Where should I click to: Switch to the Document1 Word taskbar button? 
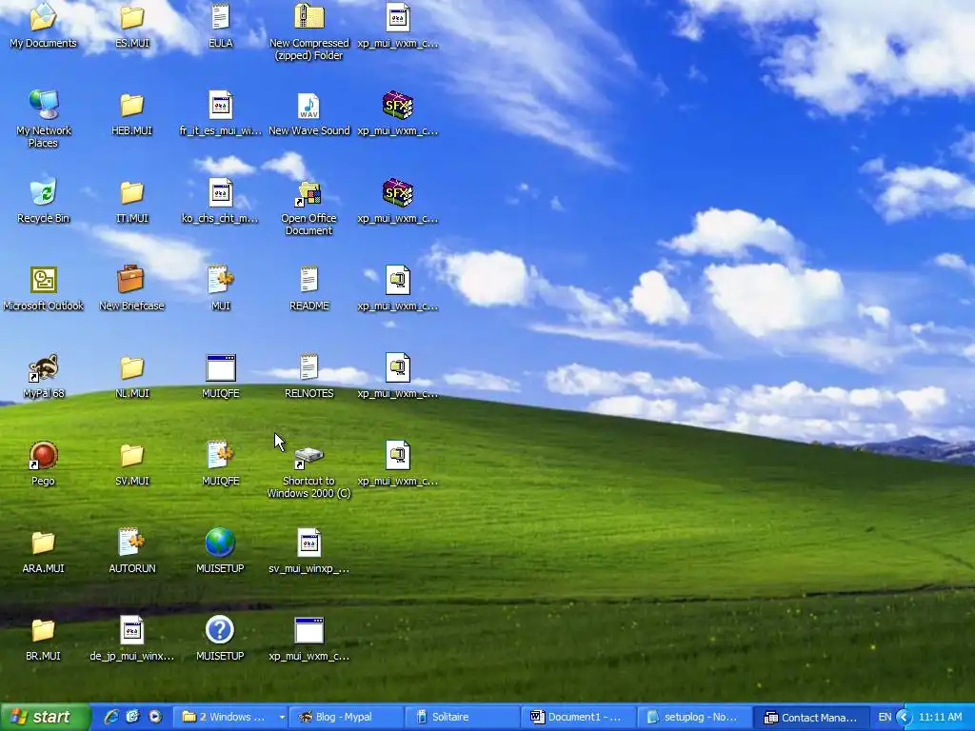(579, 717)
